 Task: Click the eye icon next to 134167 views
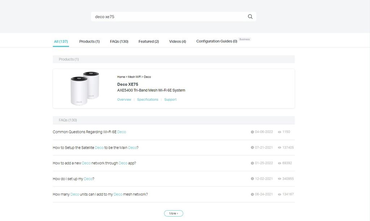[x=279, y=194]
